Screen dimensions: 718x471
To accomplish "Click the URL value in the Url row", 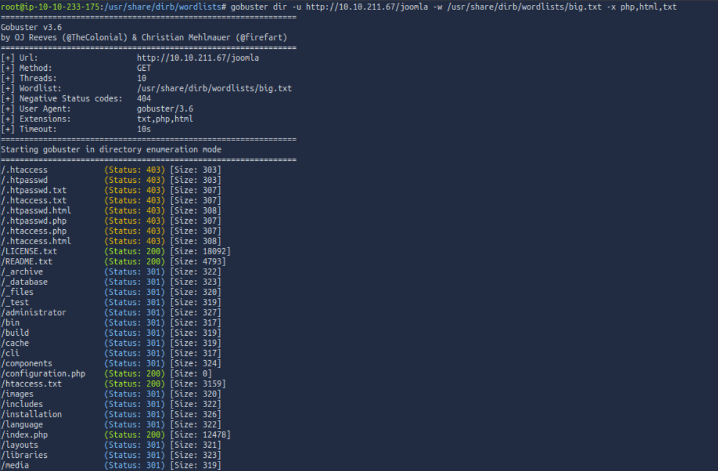I will click(198, 58).
